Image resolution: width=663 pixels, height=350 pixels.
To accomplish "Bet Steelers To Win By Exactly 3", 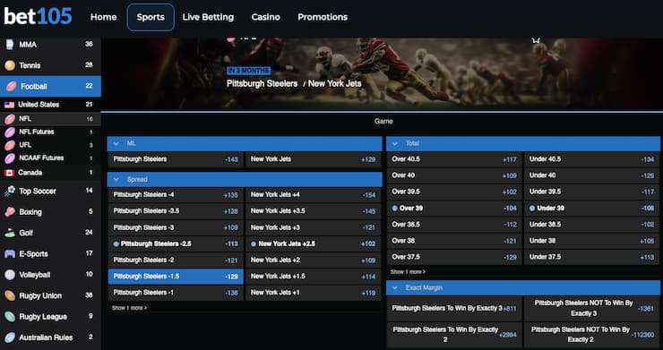I will point(454,309).
